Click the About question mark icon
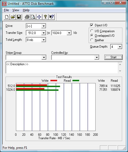Viewport: 128px width, 152px height. click(45, 17)
